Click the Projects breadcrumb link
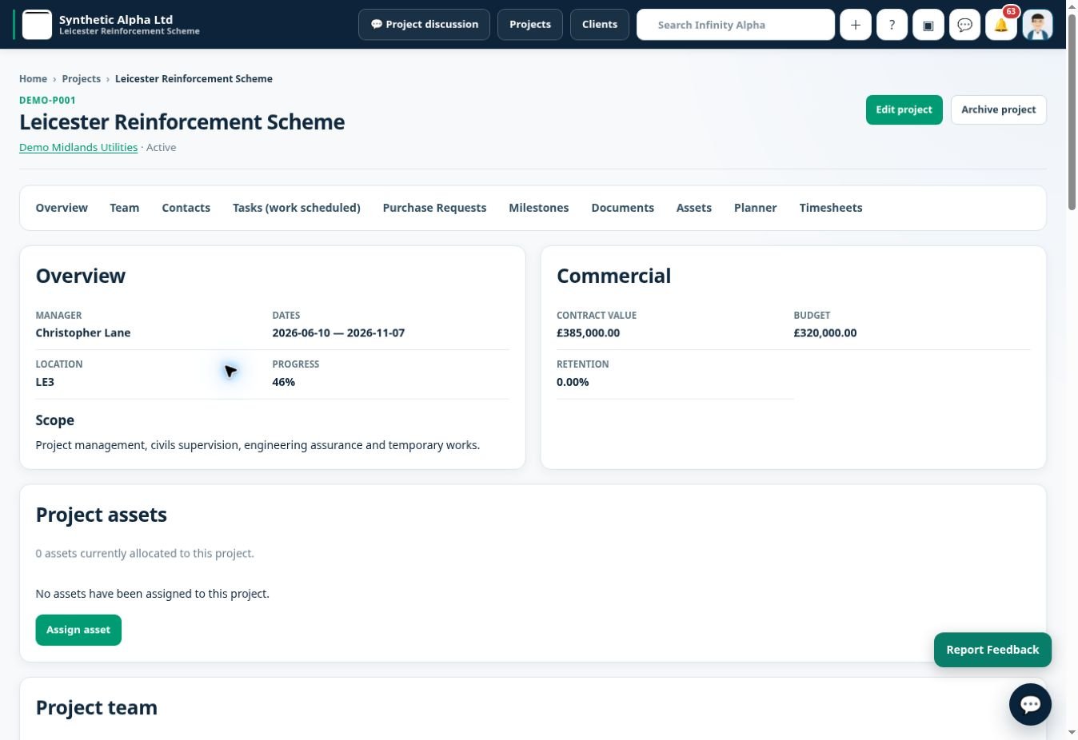This screenshot has height=740, width=1078. [82, 78]
